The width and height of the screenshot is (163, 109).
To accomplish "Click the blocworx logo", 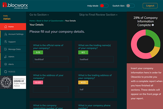I will [x=15, y=5].
